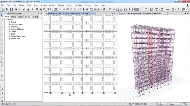The width and height of the screenshot is (190, 106).
Task: Click the Restore Previous Zoom icon
Action: 44,9
